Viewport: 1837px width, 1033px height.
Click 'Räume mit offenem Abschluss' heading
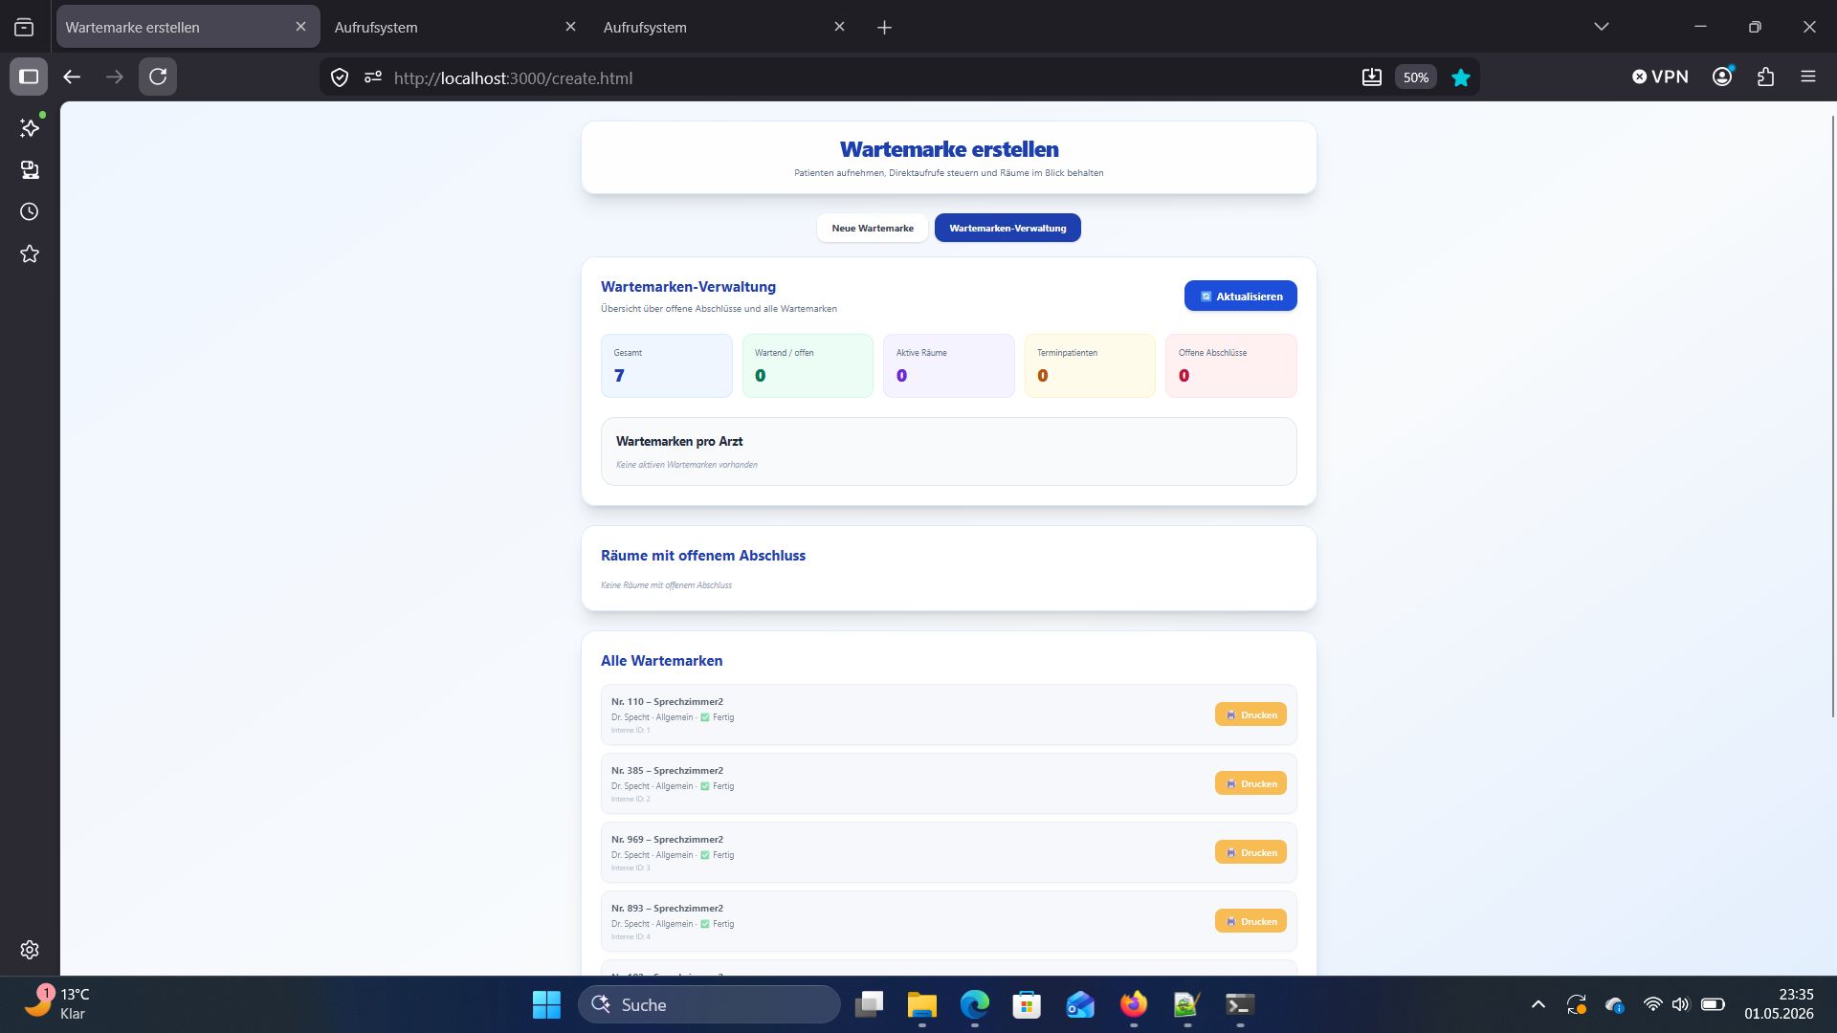pos(703,556)
